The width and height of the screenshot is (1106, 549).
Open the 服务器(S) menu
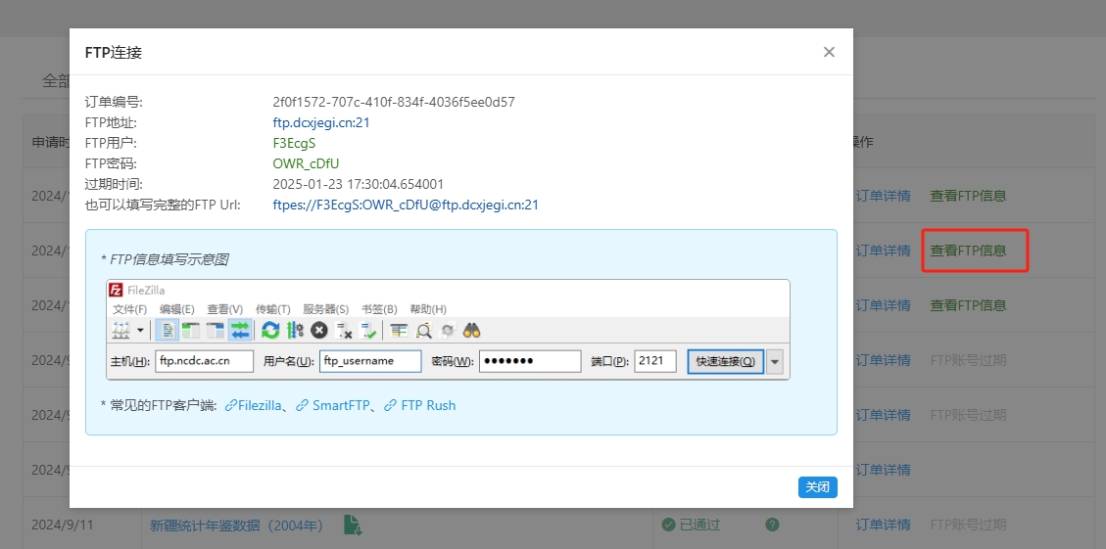click(x=326, y=309)
